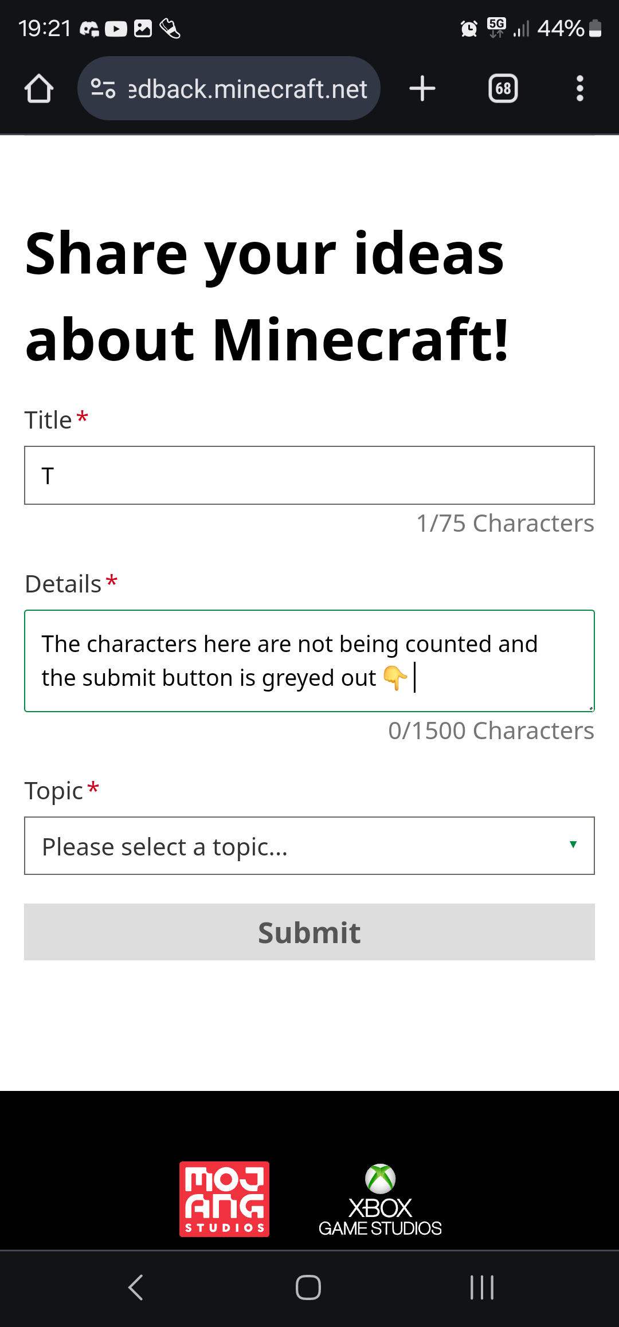Image resolution: width=619 pixels, height=1327 pixels.
Task: Focus the Title input field
Action: (x=309, y=476)
